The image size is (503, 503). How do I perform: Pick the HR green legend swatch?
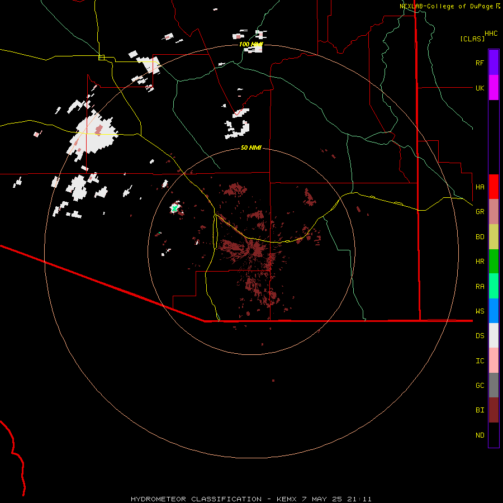(x=493, y=262)
